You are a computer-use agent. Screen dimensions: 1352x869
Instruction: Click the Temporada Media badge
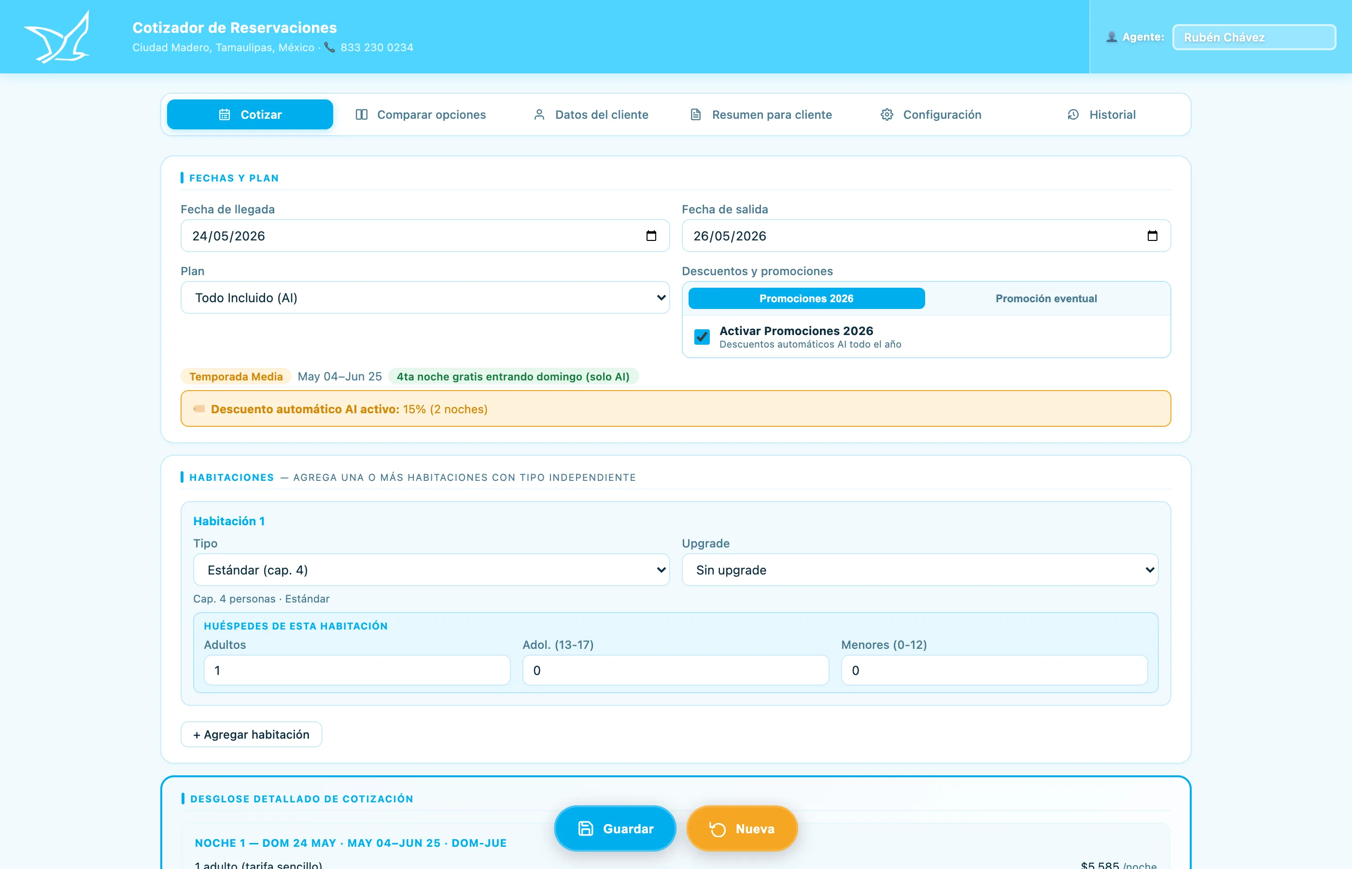tap(236, 377)
